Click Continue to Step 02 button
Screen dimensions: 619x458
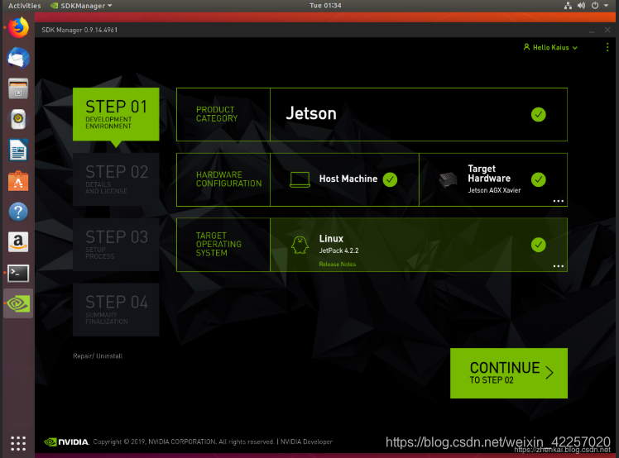click(x=509, y=373)
